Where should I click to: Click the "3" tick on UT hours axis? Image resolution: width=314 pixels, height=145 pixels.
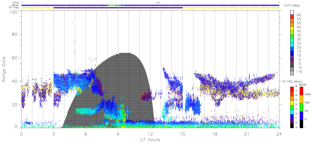(x=53, y=134)
